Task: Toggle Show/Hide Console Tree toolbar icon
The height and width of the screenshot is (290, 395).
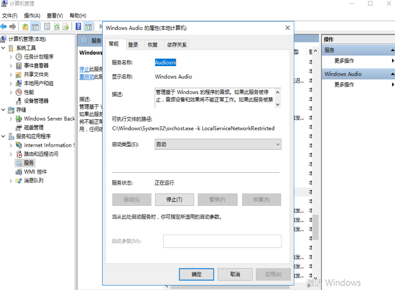Action: click(35, 27)
